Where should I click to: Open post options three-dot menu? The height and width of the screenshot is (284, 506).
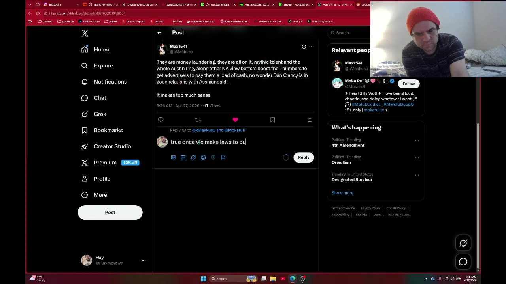pos(312,47)
